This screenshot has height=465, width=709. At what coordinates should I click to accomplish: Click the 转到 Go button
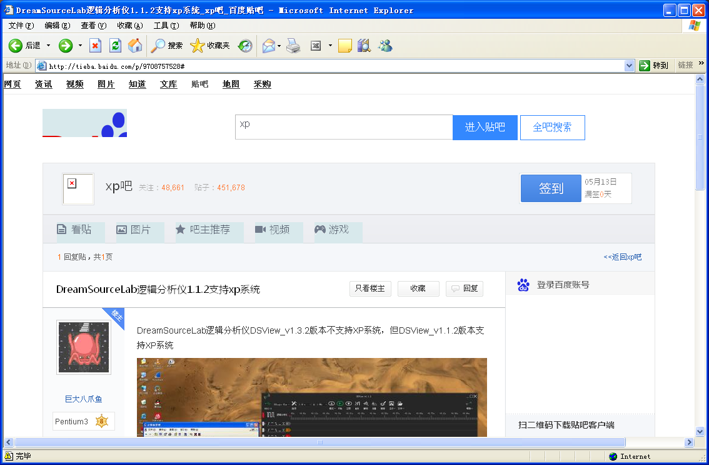[x=654, y=66]
